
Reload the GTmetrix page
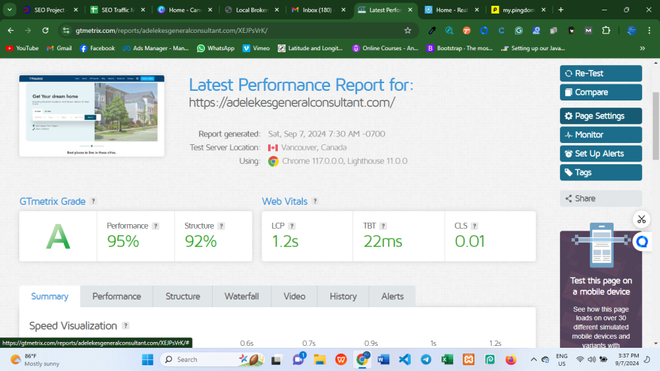click(x=45, y=30)
